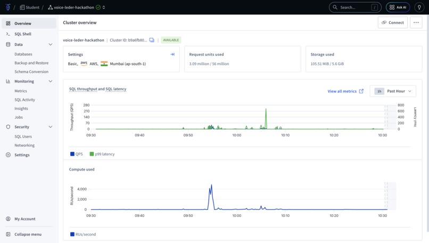Screen dimensions: 429x243
Task: Open Insights page
Action: coord(21,109)
